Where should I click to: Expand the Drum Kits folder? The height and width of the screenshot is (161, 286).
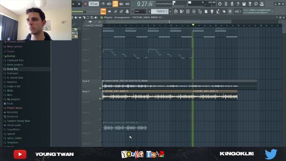(13, 69)
